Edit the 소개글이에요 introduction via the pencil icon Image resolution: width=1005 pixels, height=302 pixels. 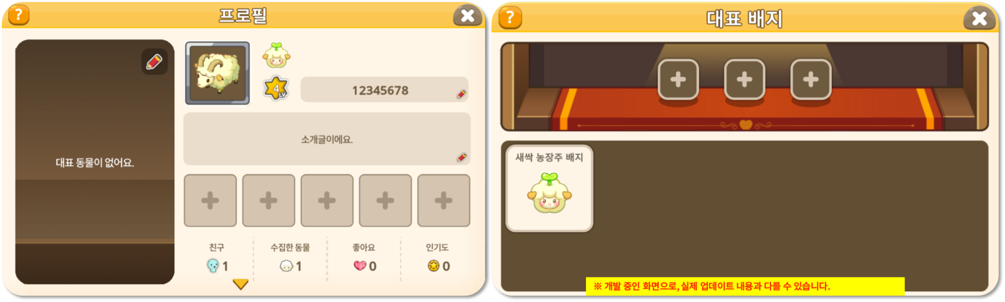coord(461,157)
